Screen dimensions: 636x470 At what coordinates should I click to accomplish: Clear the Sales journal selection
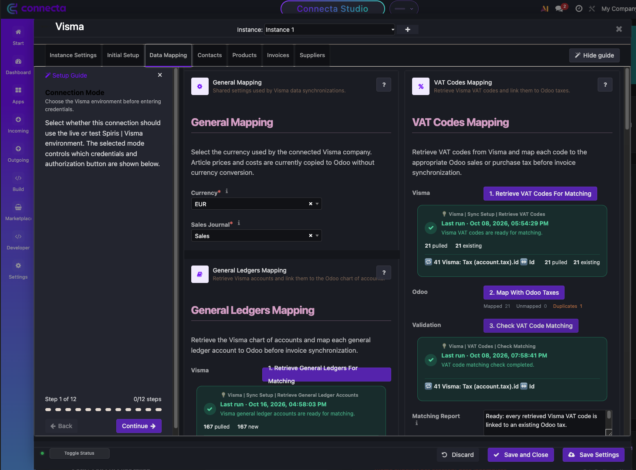coord(311,235)
